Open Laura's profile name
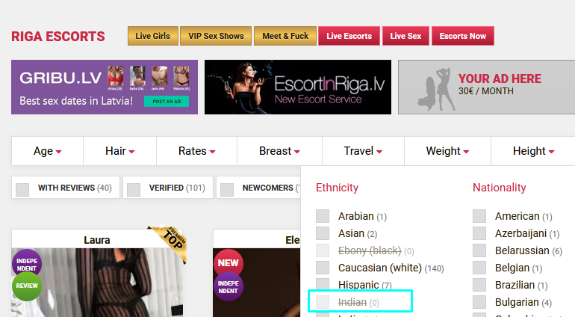Image resolution: width=575 pixels, height=317 pixels. pyautogui.click(x=97, y=240)
